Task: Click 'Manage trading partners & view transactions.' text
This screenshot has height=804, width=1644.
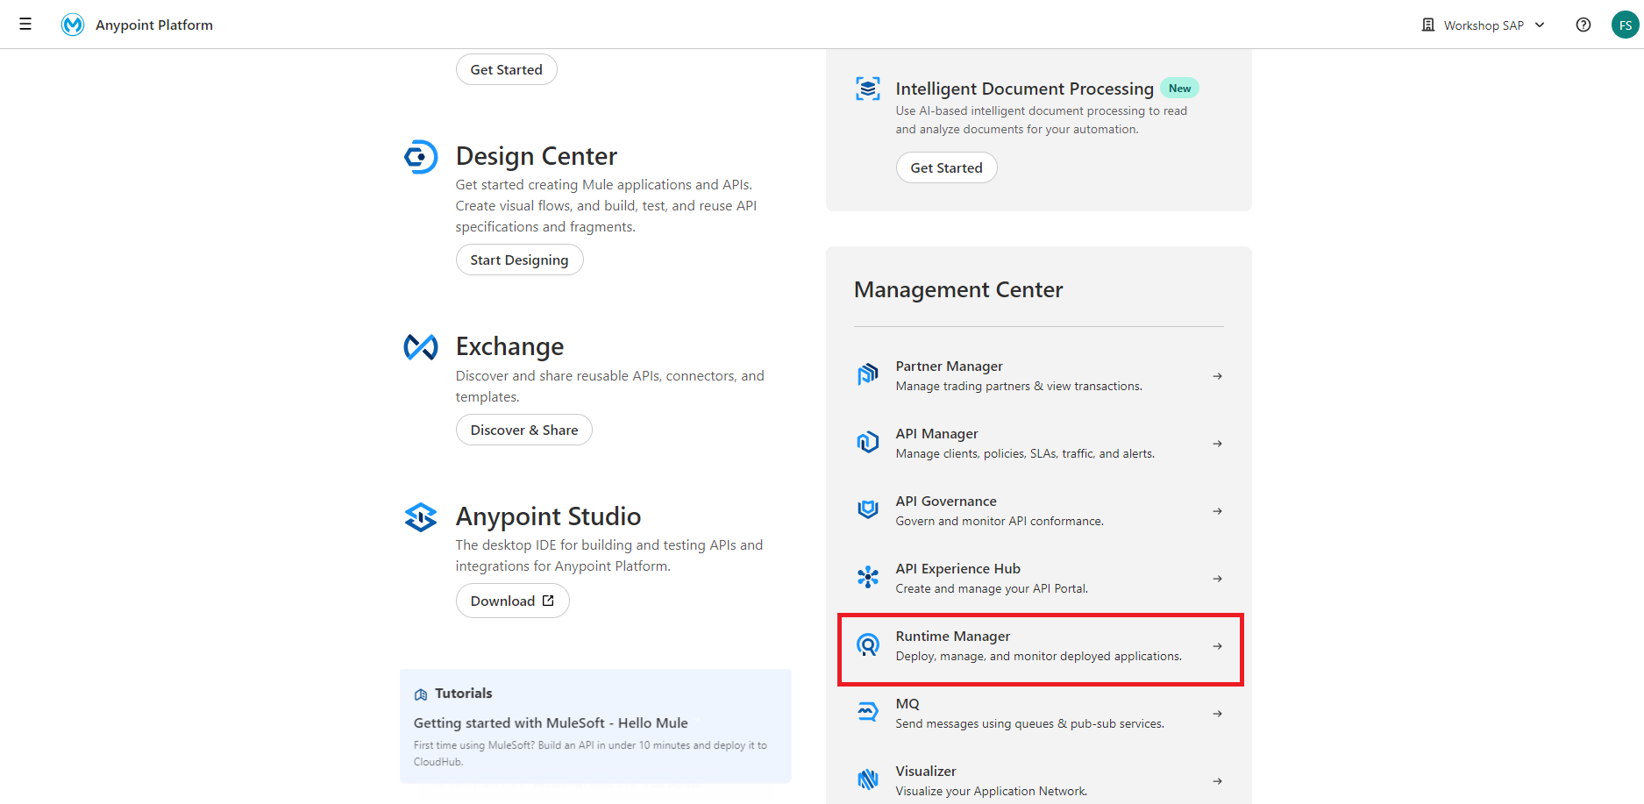Action: (x=1019, y=386)
